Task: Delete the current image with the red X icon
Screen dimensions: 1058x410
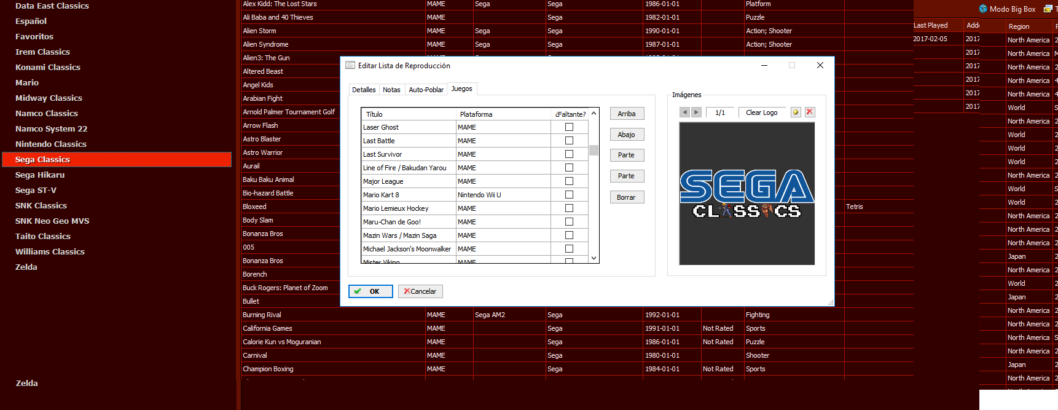Action: tap(810, 112)
